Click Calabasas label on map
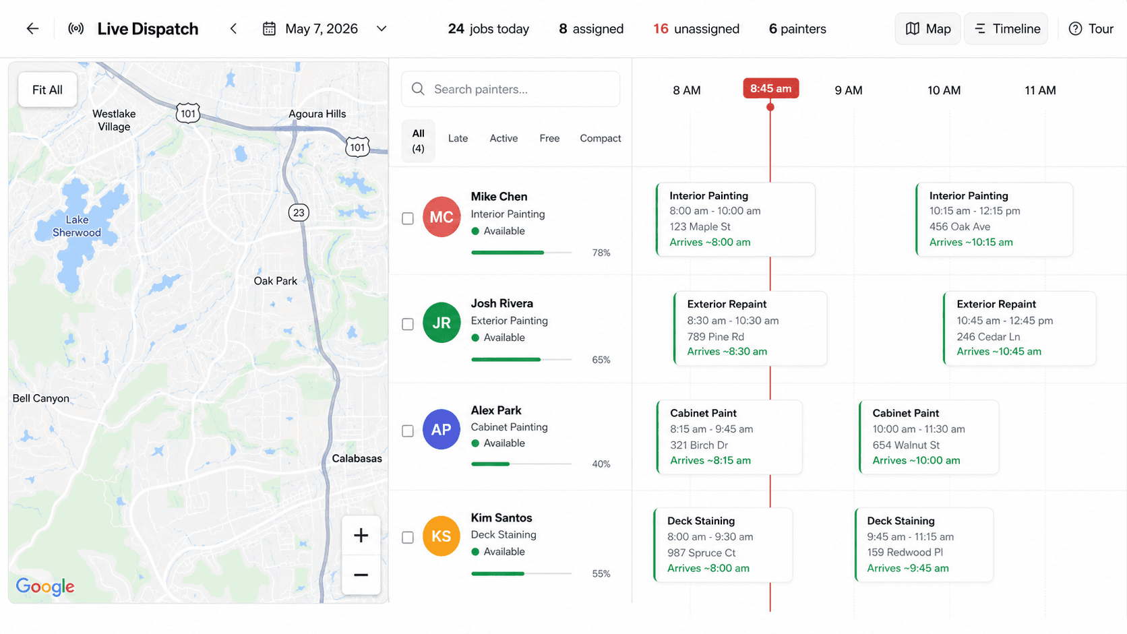The height and width of the screenshot is (634, 1127). (x=357, y=458)
